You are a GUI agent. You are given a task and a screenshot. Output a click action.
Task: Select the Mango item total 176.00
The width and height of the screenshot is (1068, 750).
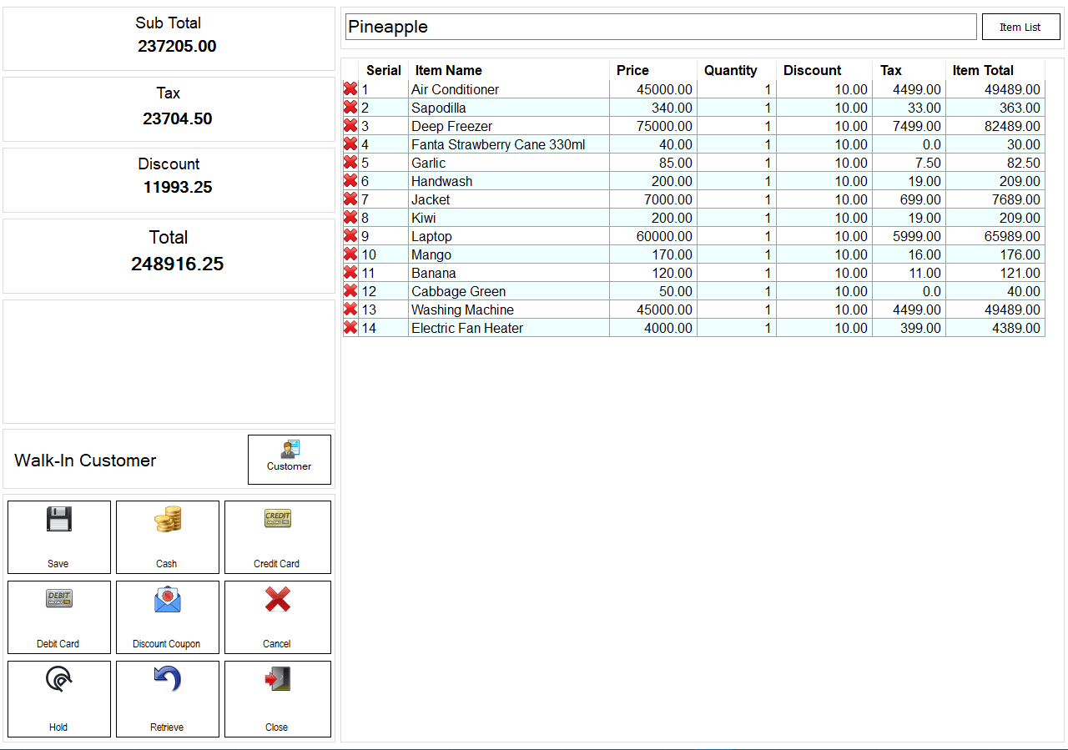995,254
